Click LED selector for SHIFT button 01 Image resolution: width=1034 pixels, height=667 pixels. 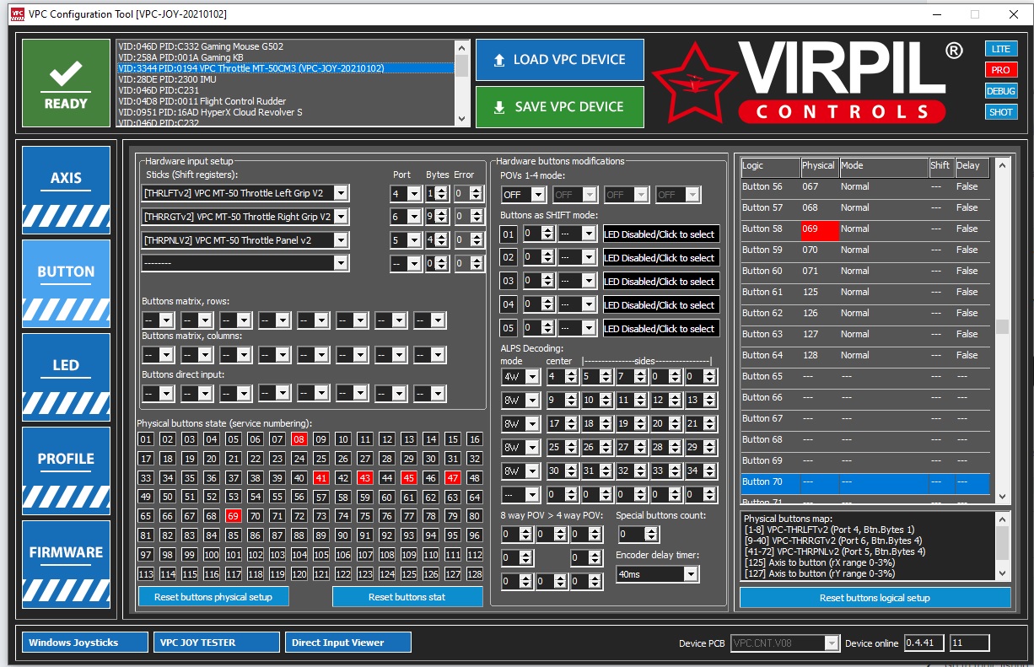pos(660,234)
